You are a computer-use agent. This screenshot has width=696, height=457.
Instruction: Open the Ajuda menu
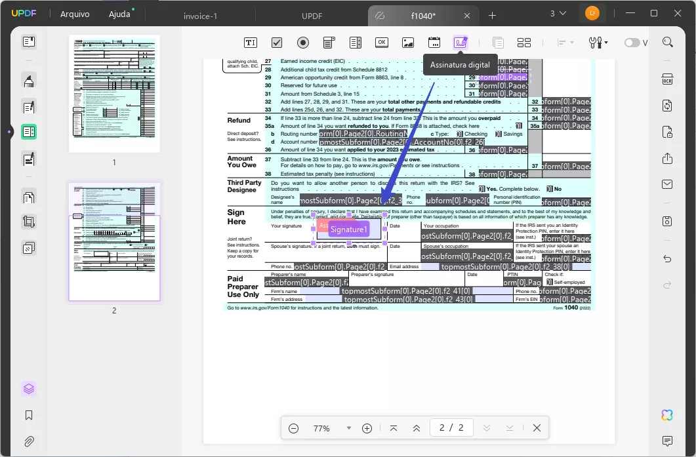point(119,14)
